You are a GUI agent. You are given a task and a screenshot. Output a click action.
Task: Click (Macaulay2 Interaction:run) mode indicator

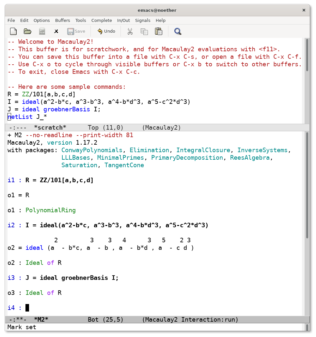pos(190,320)
